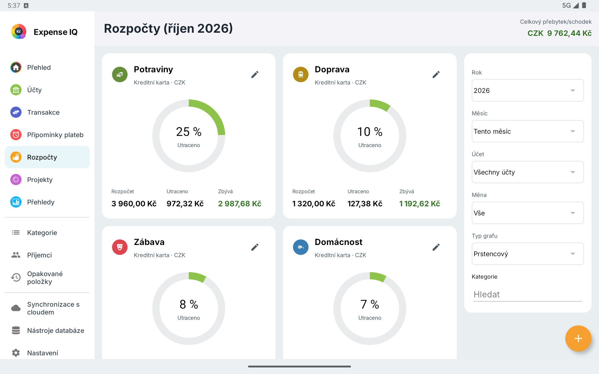Viewport: 599px width, 374px height.
Task: Click the cloud sync icon
Action: click(x=16, y=308)
